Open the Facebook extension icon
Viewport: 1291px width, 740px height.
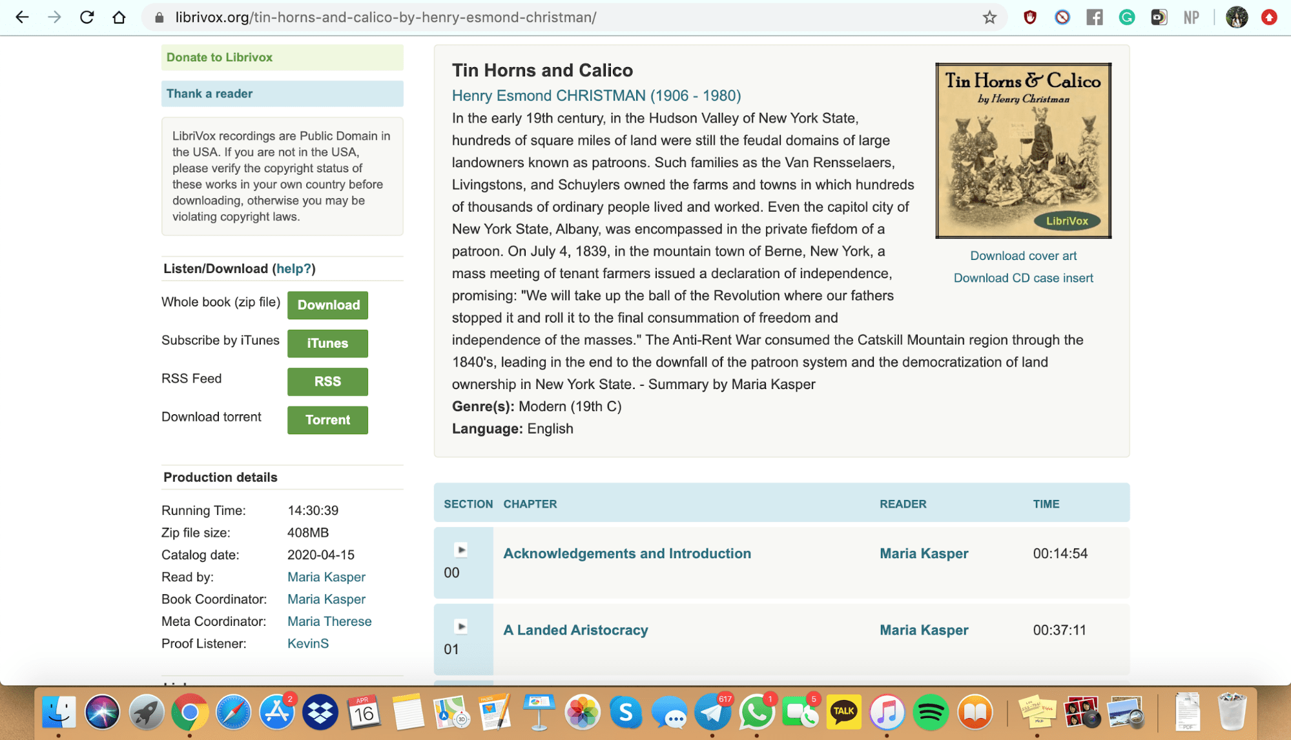click(1095, 17)
